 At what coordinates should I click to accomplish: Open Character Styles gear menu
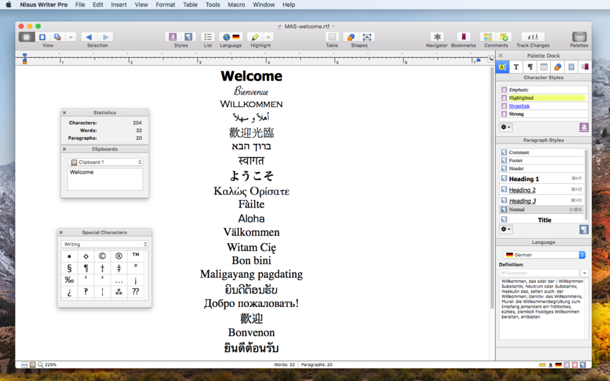[506, 127]
